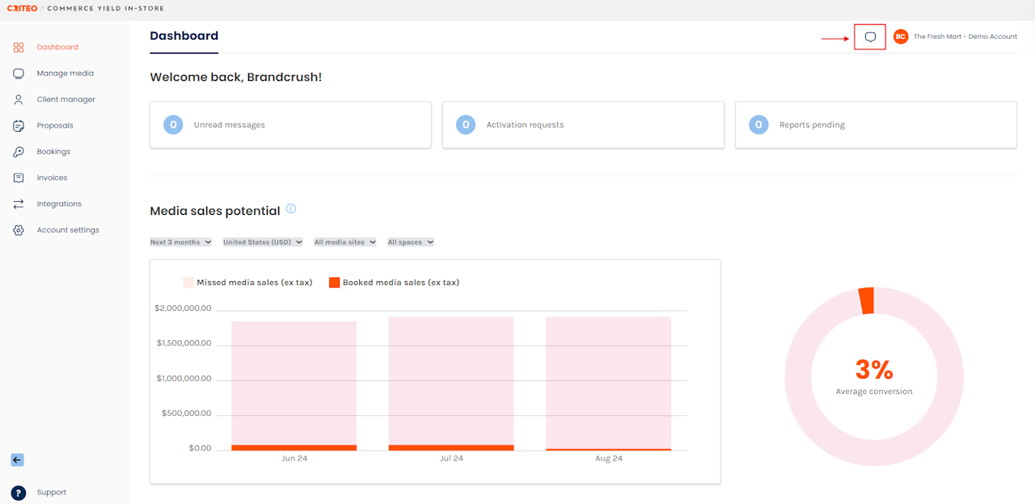Viewport: 1035px width, 504px height.
Task: Open Invoices in the sidebar menu
Action: click(52, 178)
